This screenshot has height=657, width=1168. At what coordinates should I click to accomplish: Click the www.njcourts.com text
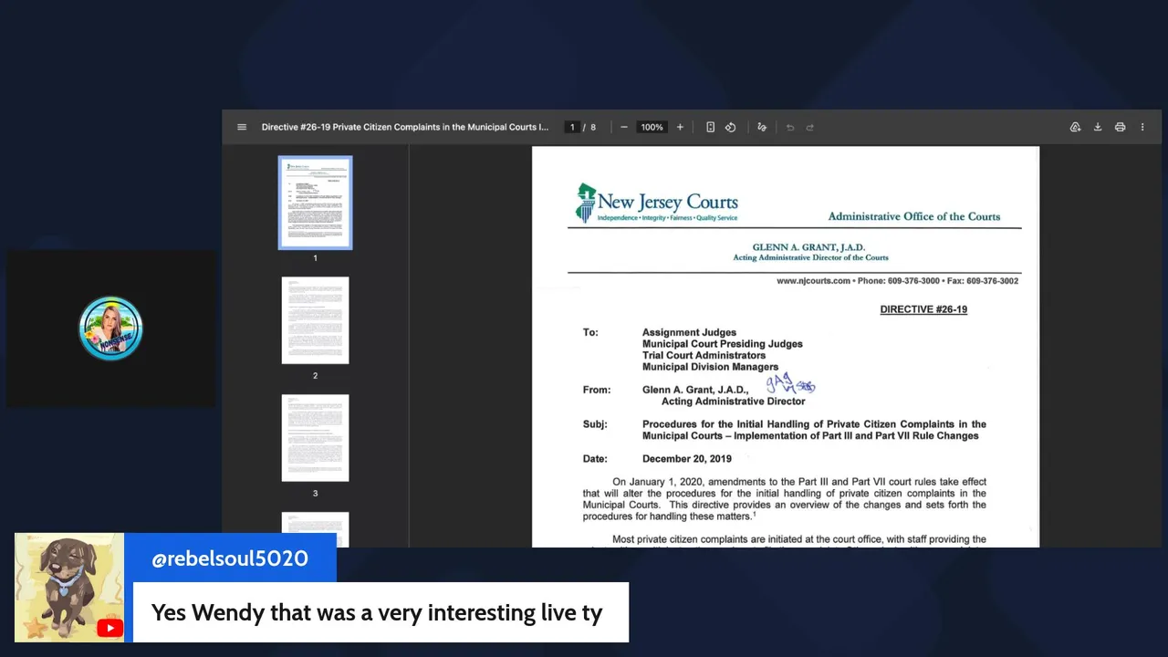click(813, 281)
